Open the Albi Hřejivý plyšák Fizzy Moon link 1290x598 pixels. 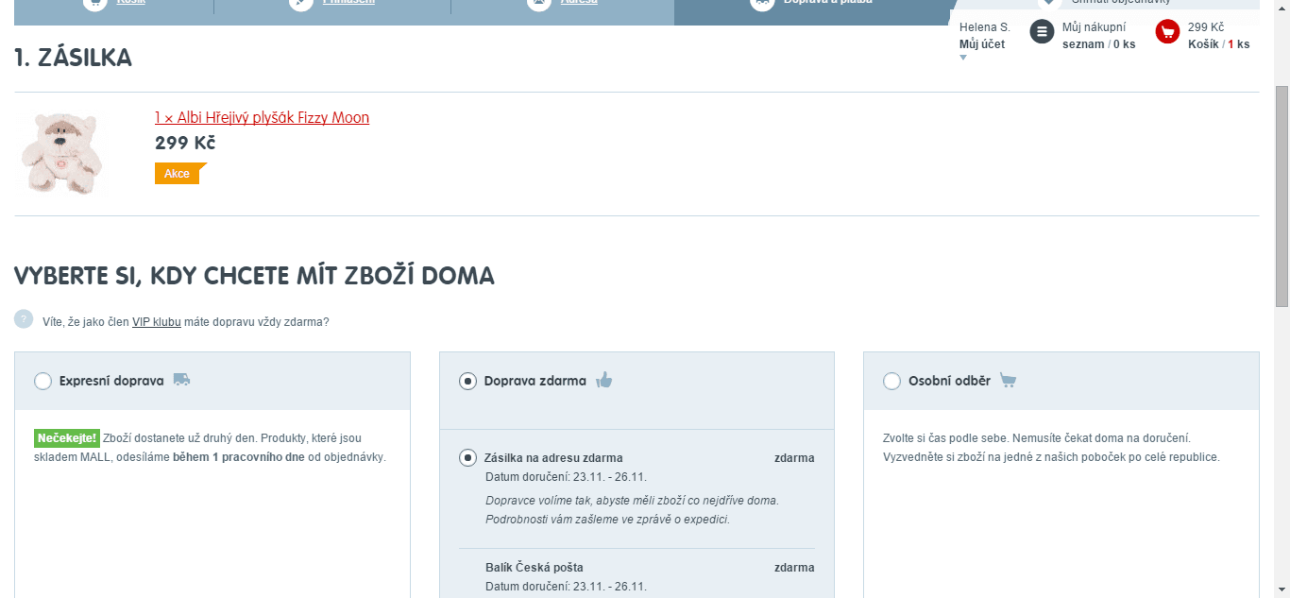262,118
